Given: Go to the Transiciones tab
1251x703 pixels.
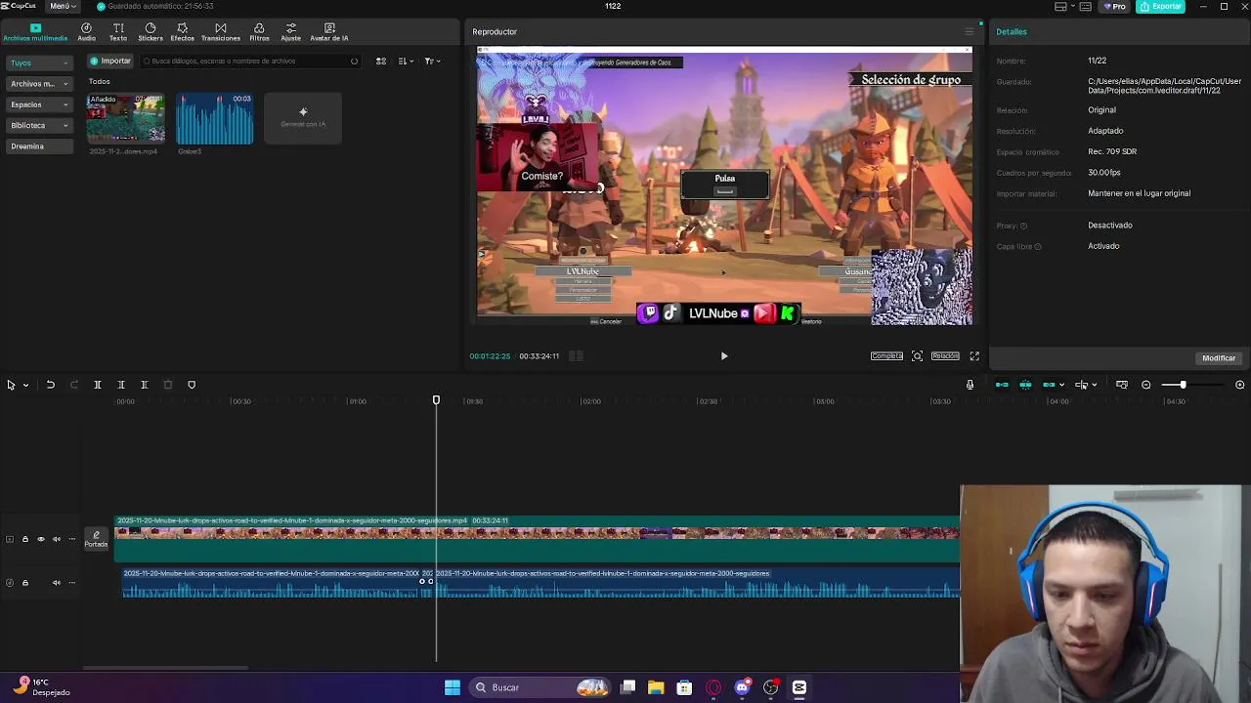Looking at the screenshot, I should tap(221, 32).
